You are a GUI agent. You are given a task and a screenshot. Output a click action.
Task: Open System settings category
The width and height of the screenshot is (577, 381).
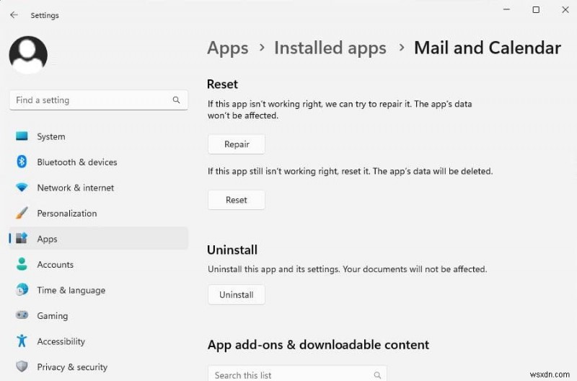[x=99, y=136]
